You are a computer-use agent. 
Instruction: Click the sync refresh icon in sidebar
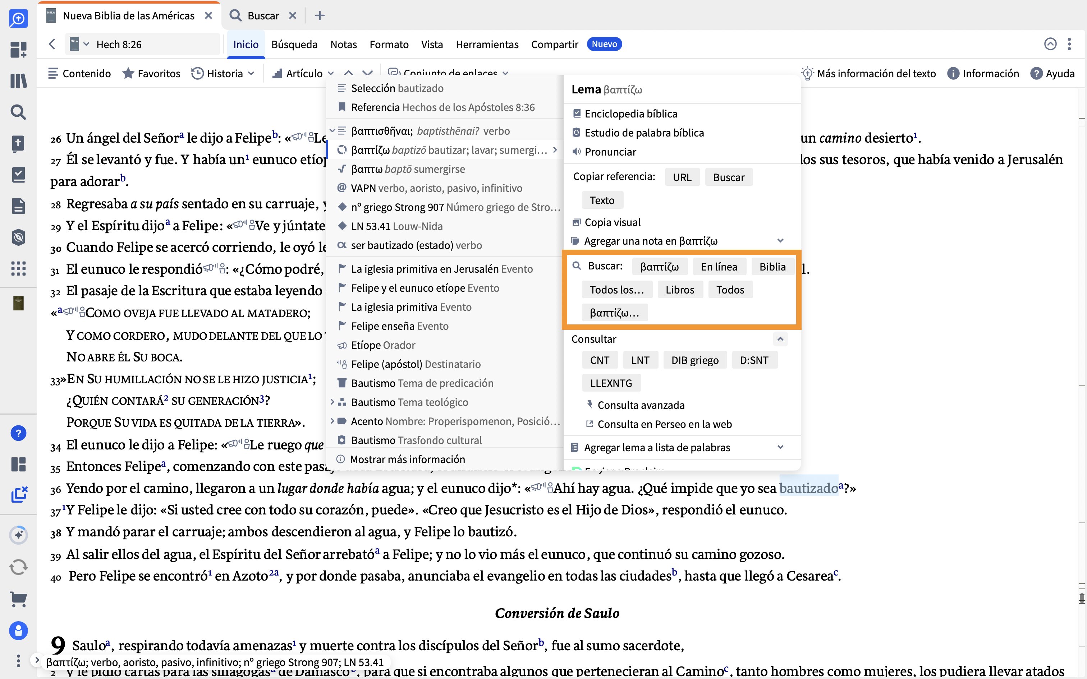tap(18, 567)
